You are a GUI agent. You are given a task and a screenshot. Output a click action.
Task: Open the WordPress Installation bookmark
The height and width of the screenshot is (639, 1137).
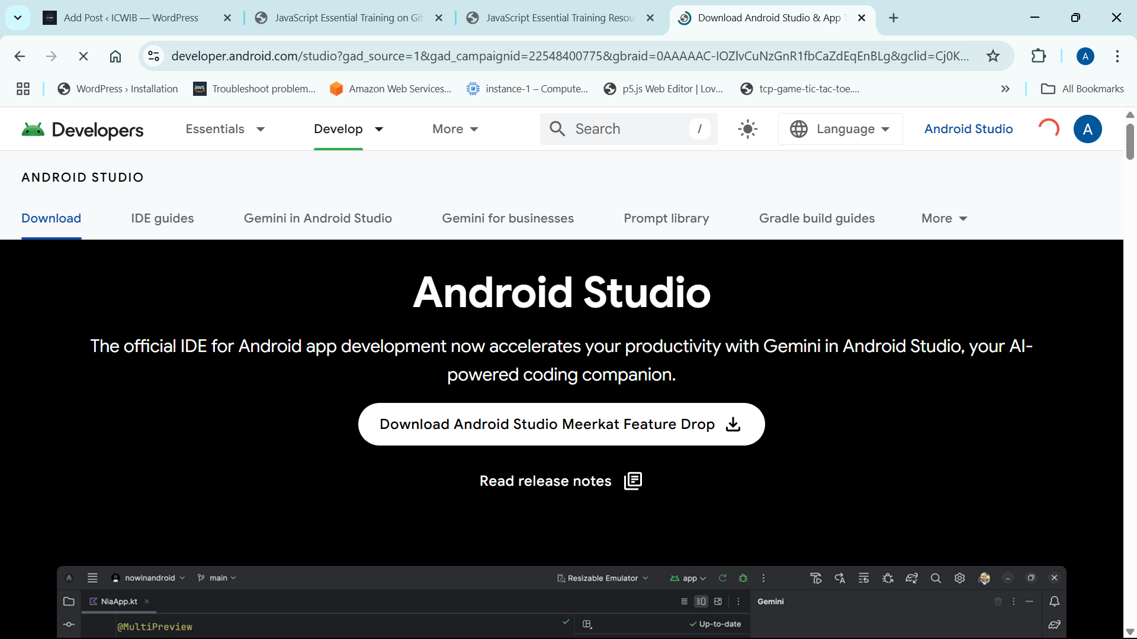coord(117,89)
